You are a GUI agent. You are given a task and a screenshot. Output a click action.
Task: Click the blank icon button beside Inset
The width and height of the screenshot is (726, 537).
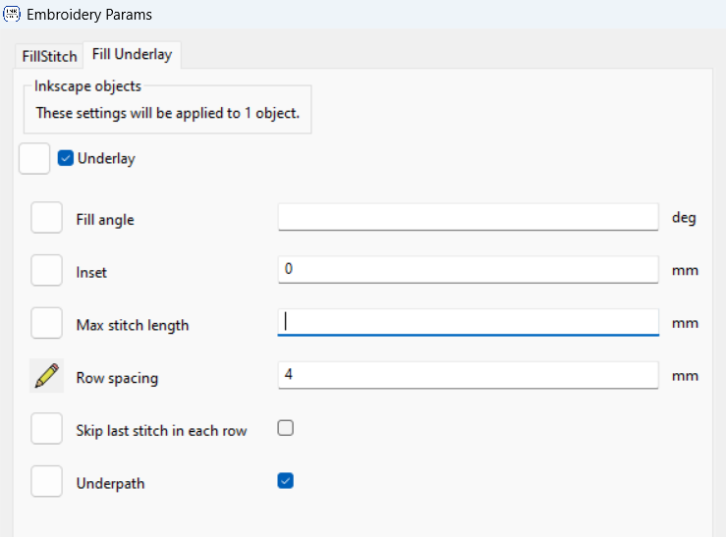tap(47, 270)
